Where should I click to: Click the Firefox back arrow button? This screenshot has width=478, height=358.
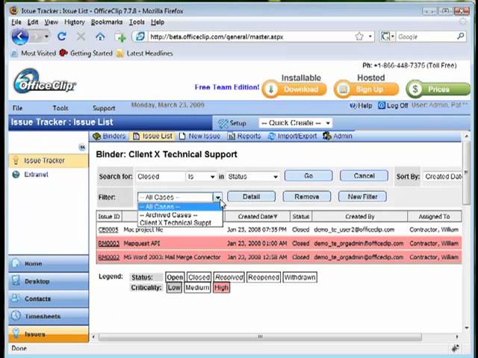[20, 37]
